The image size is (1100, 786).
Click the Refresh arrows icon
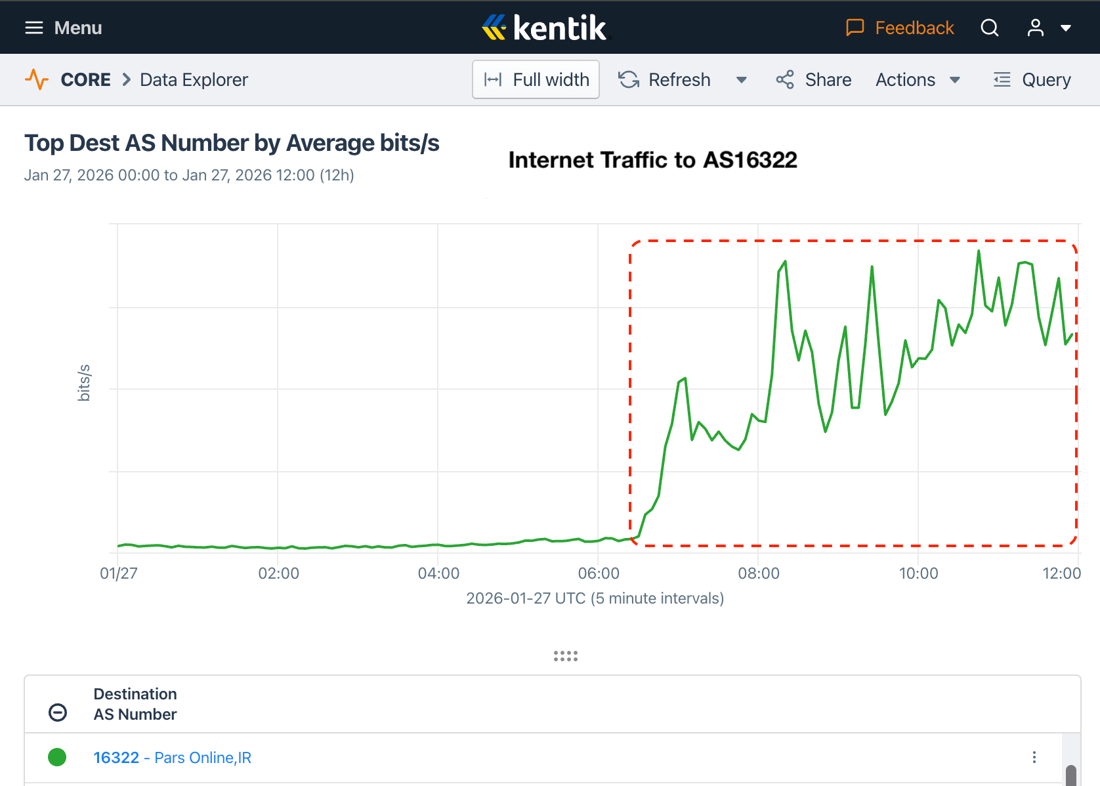629,80
